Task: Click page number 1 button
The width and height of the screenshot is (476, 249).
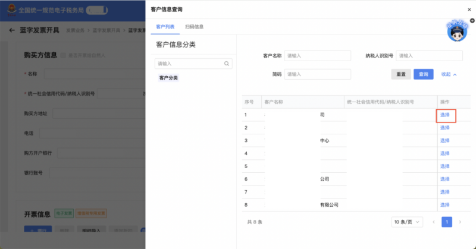Action: [x=447, y=222]
